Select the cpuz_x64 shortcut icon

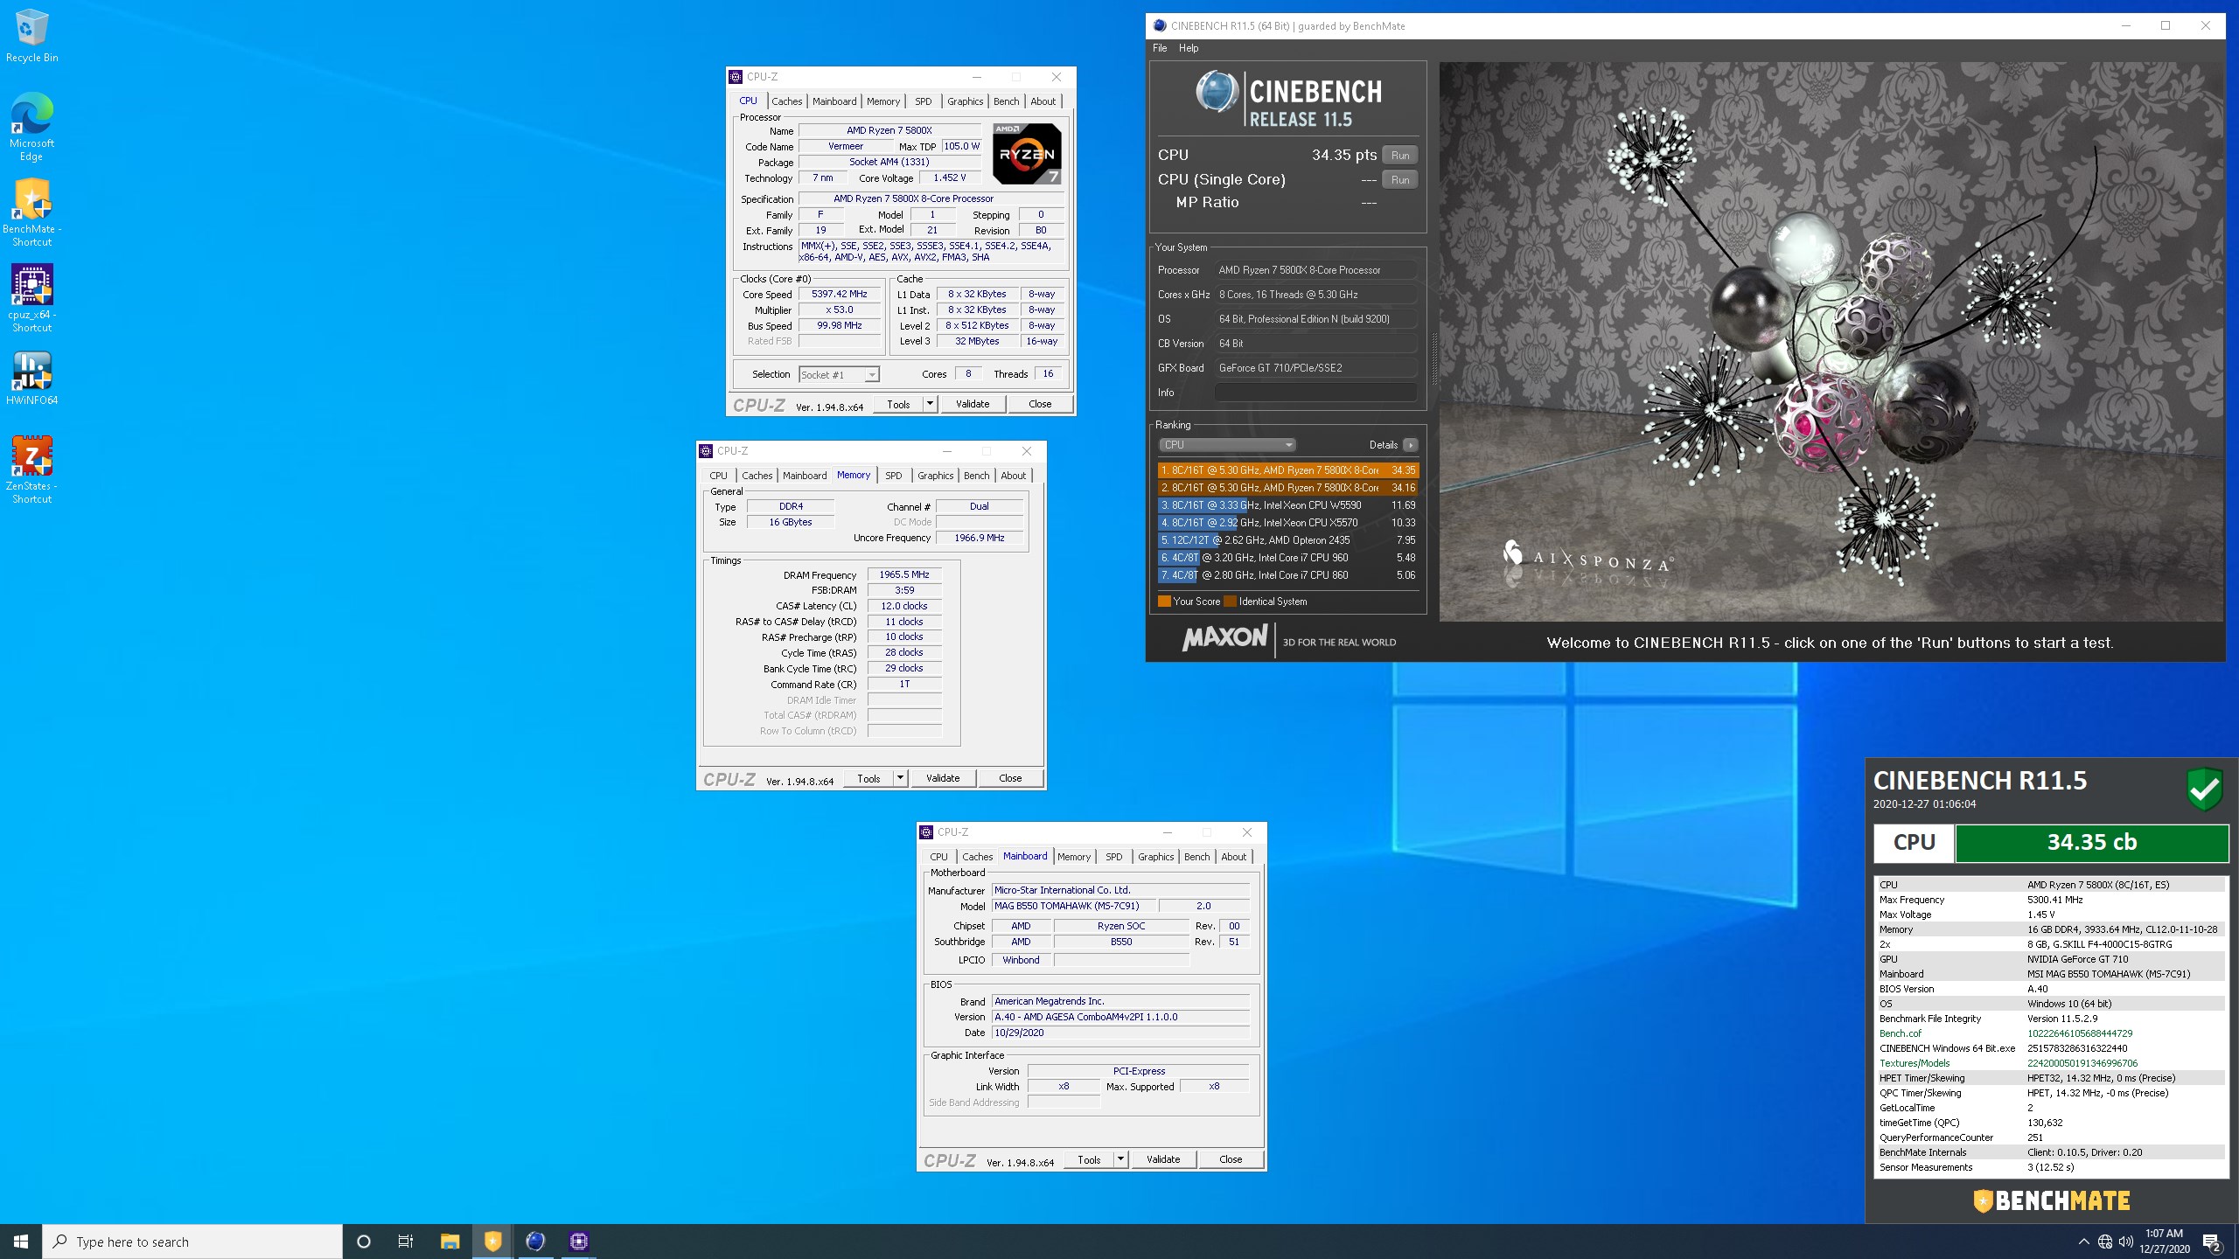coord(31,299)
